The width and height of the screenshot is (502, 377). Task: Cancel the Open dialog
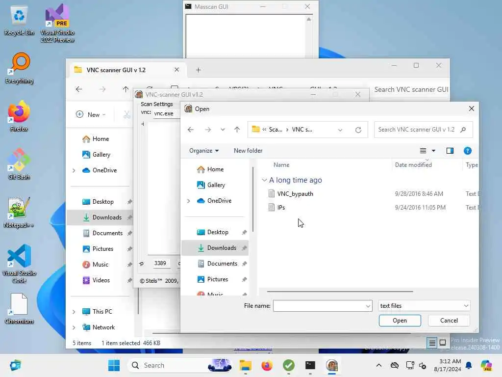(449, 321)
